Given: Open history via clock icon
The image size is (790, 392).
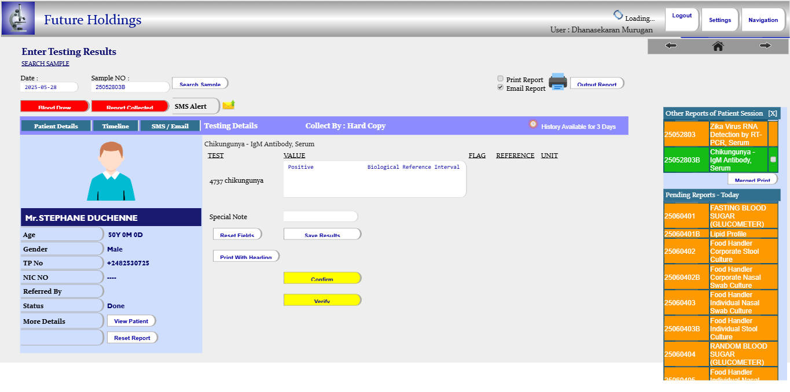Looking at the screenshot, I should pyautogui.click(x=533, y=124).
